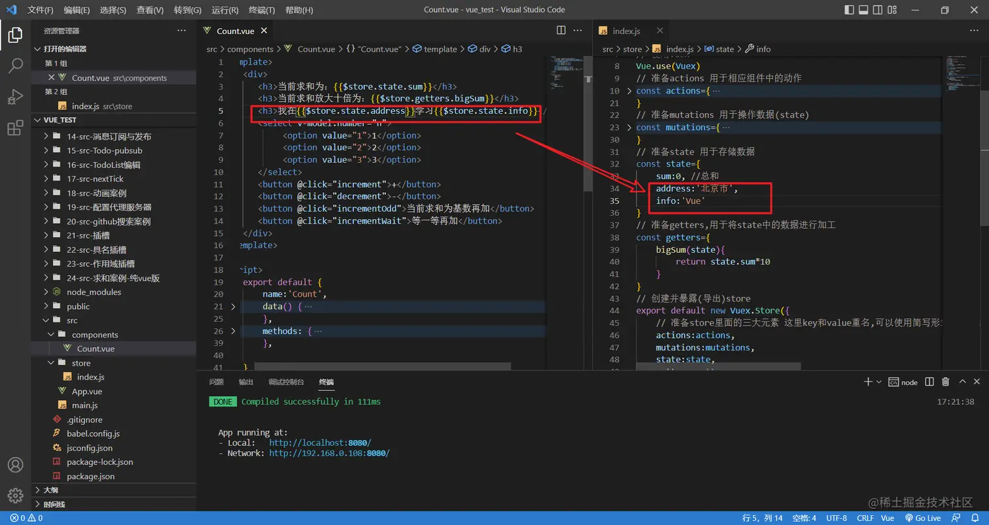This screenshot has width=989, height=525.
Task: Unfold the data() block at line 21
Action: pos(234,306)
